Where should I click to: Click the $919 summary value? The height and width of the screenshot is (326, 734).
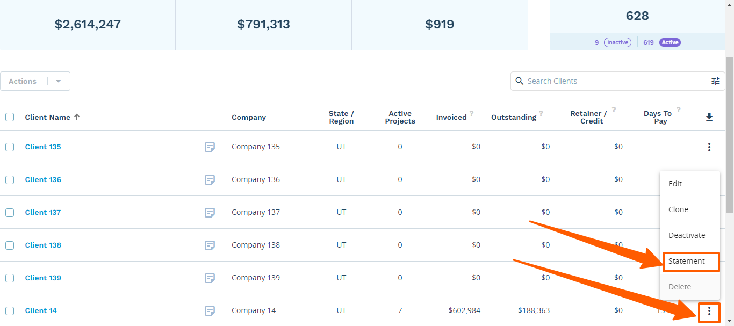pos(440,25)
